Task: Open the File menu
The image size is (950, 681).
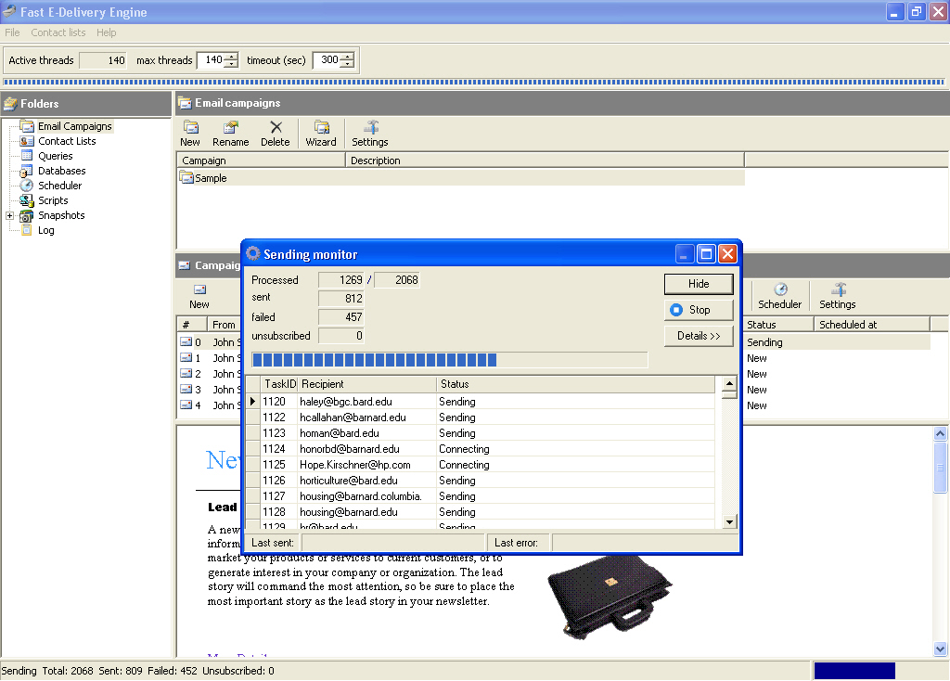Action: [12, 32]
